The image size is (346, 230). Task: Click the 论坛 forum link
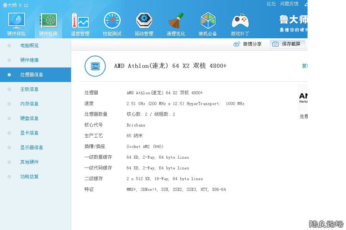point(271,4)
